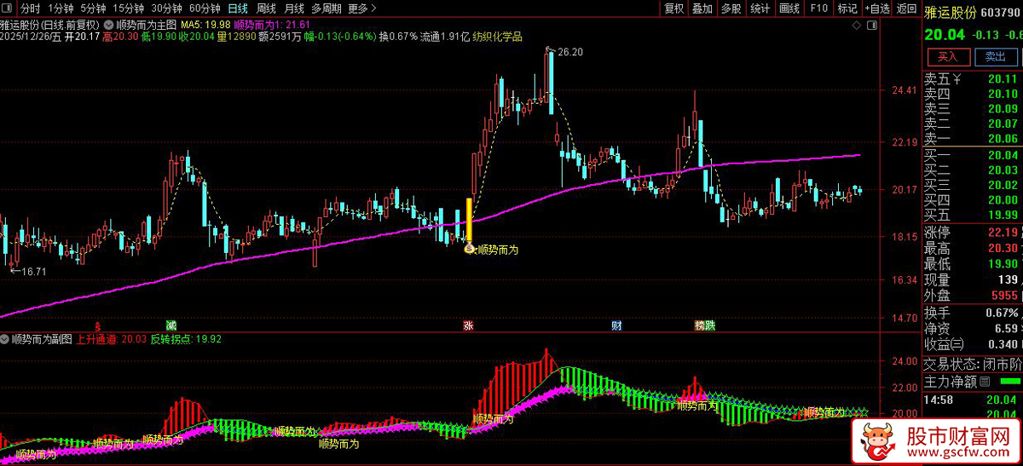This screenshot has height=466, width=1023.
Task: Click stock code 603790
Action: point(1002,12)
